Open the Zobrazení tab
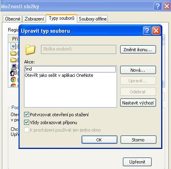The height and width of the screenshot is (169, 171). (x=34, y=19)
